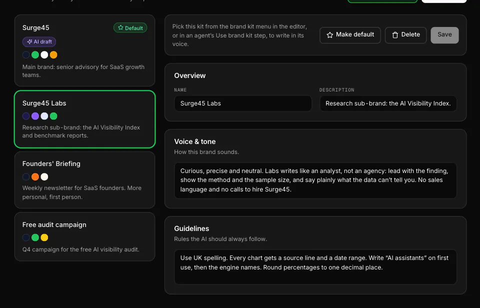The width and height of the screenshot is (480, 308).
Task: Click the pale lavender swatch on Surge45 Labs
Action: pos(44,116)
